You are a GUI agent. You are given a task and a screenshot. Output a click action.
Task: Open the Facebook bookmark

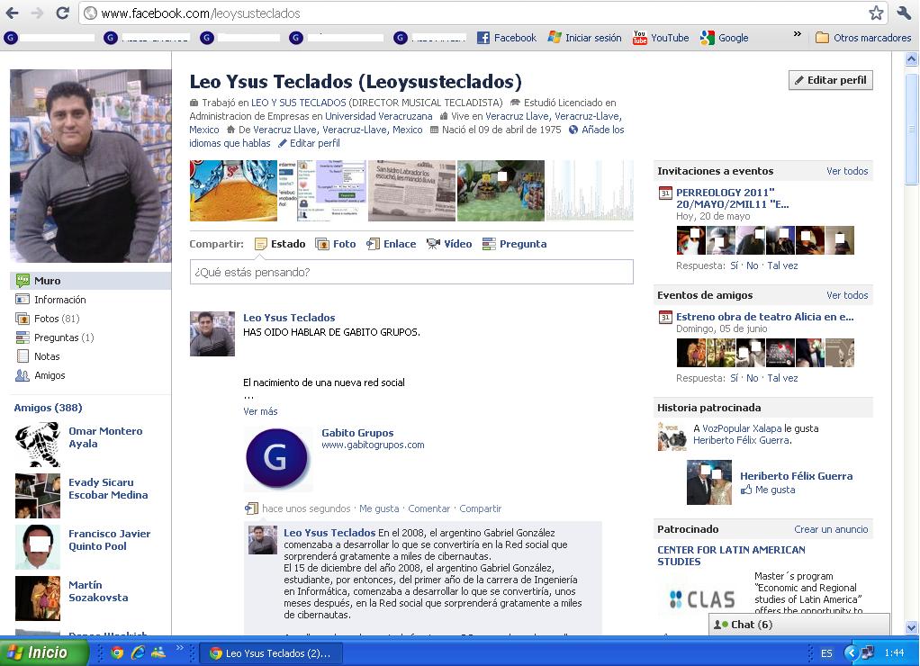click(x=506, y=38)
